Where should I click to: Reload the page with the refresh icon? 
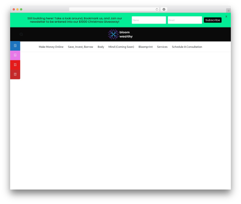(x=157, y=9)
